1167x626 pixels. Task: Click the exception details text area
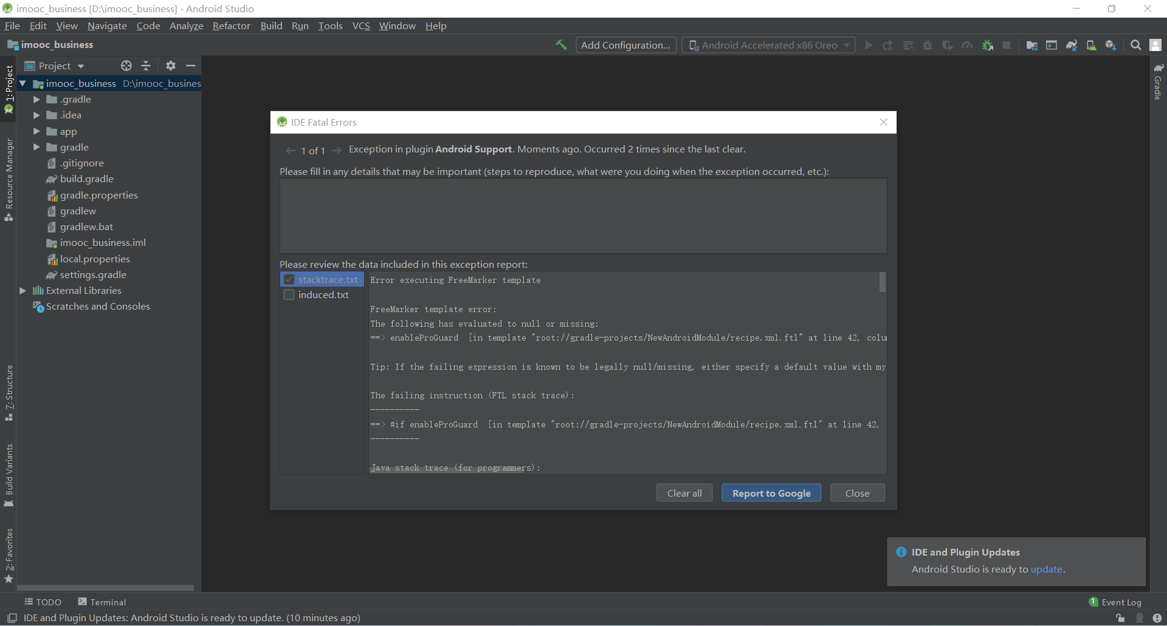pos(583,216)
